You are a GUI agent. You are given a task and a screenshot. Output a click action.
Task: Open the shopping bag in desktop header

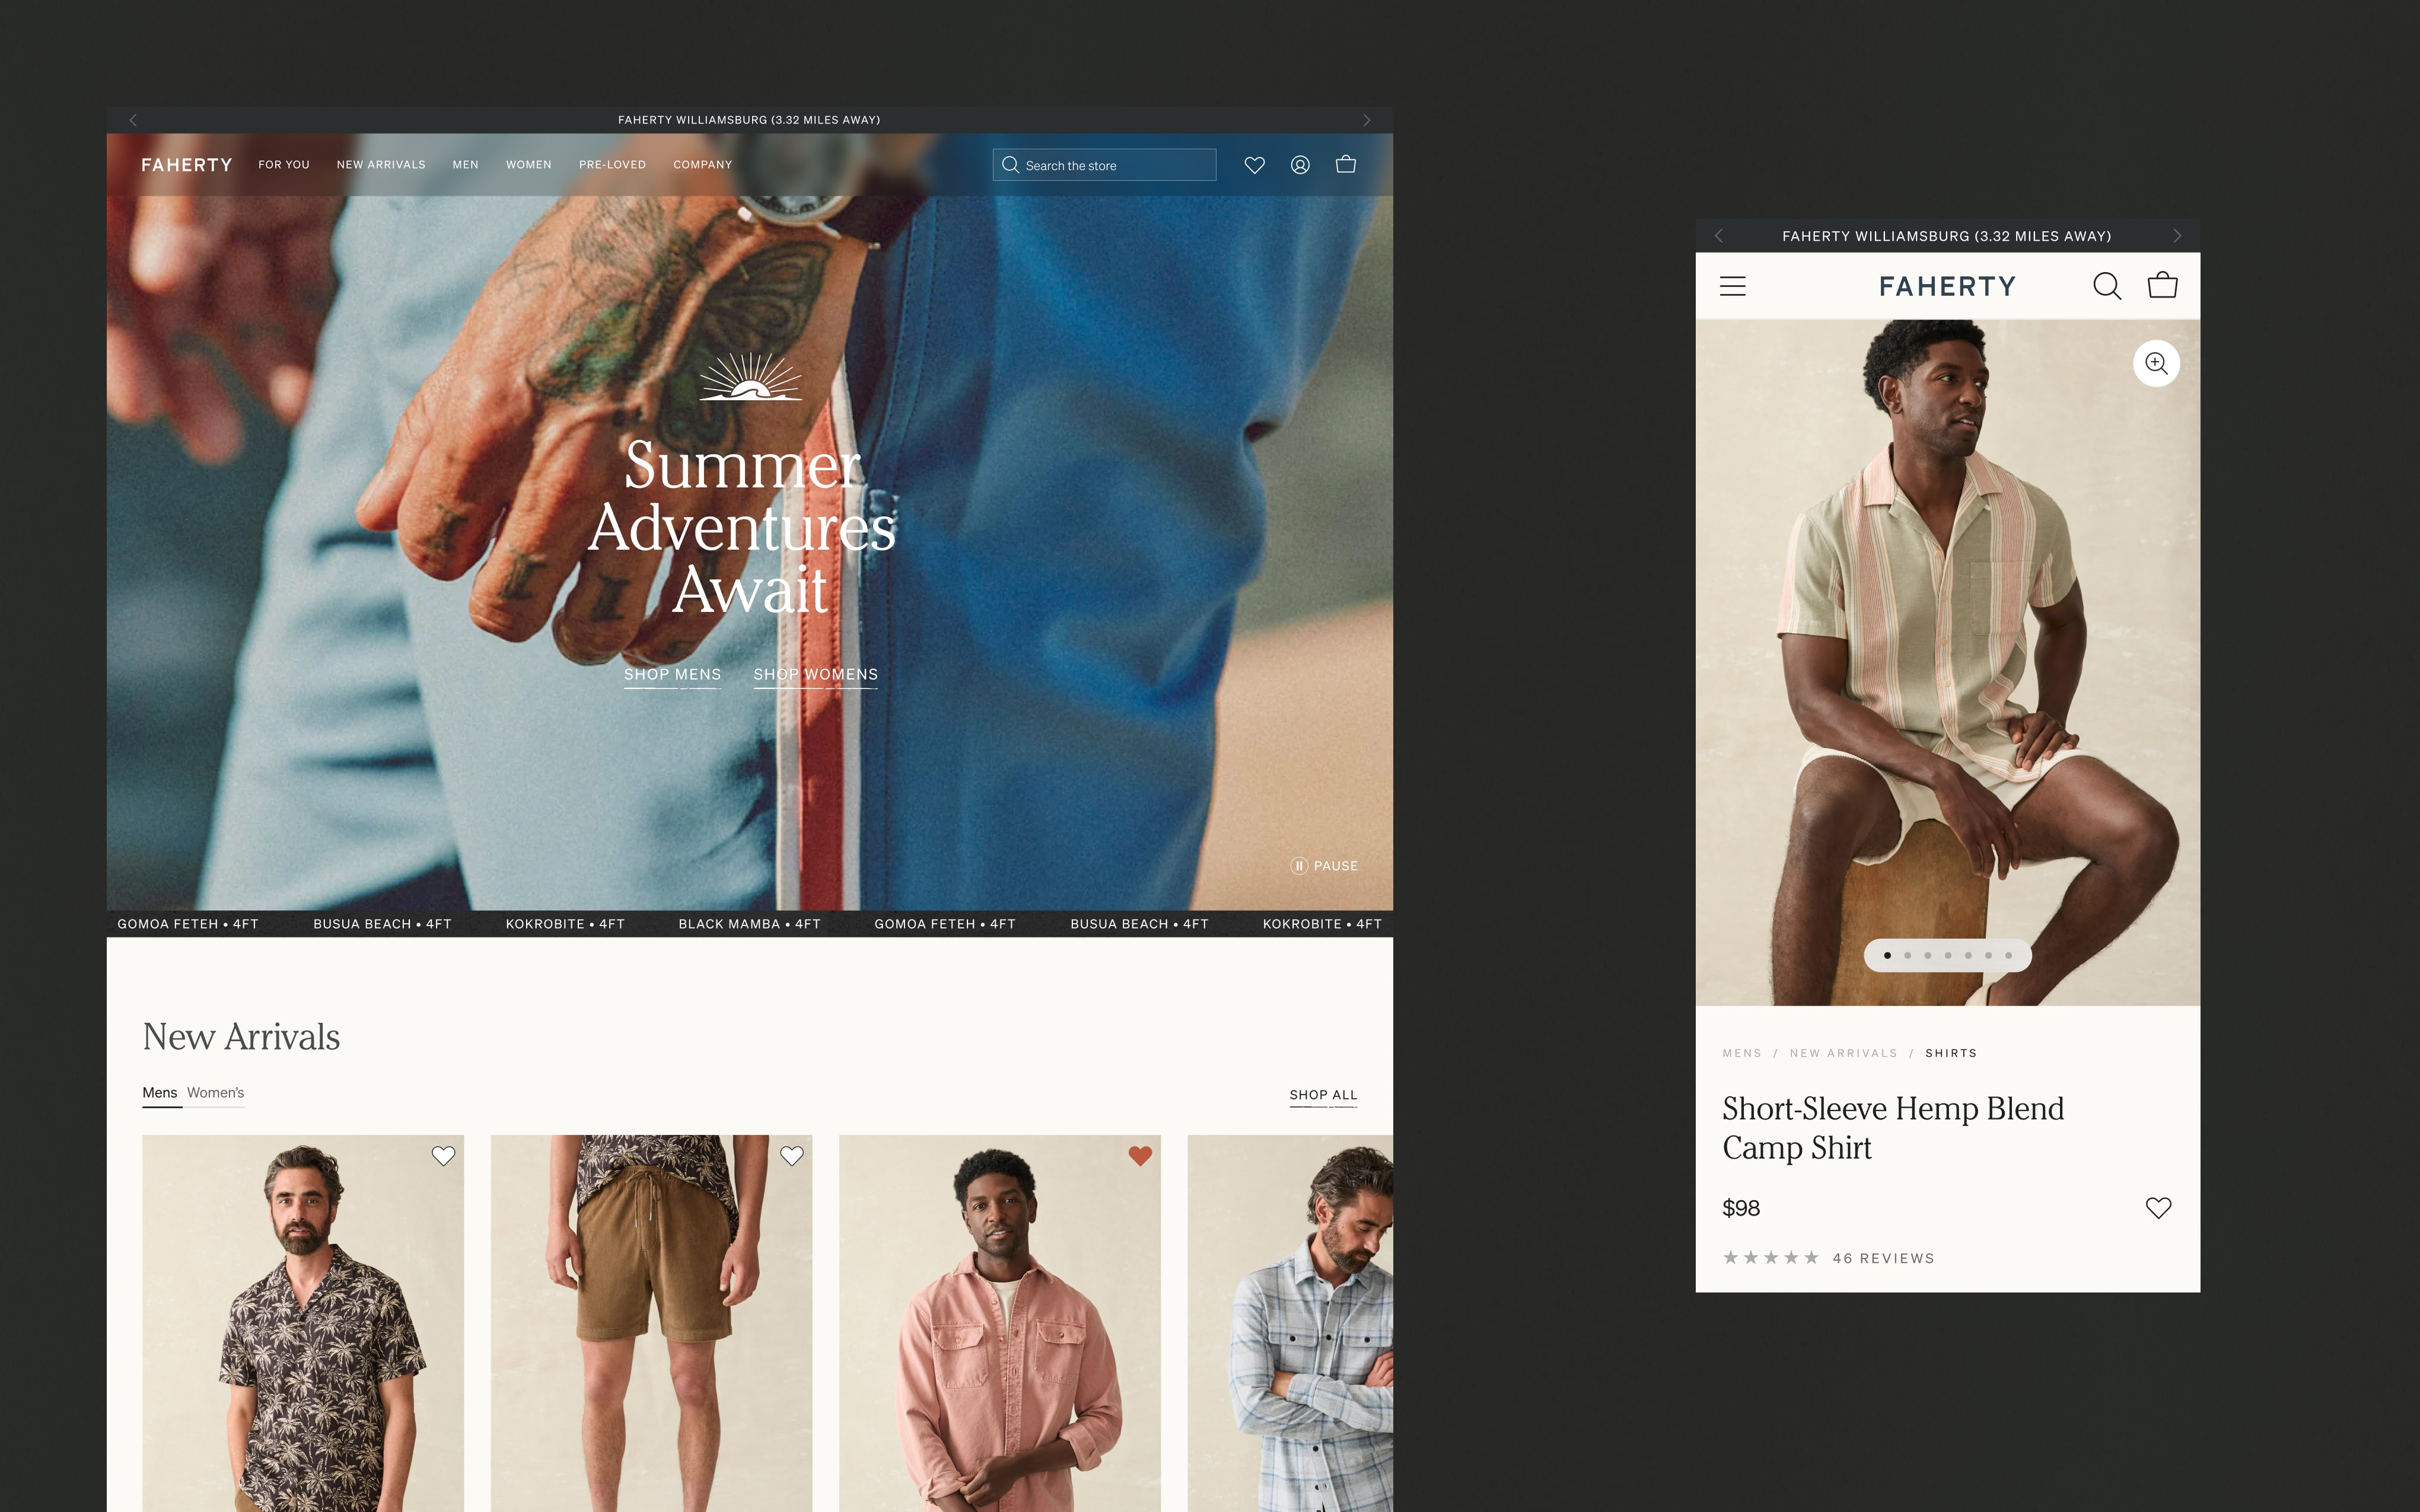[x=1346, y=164]
